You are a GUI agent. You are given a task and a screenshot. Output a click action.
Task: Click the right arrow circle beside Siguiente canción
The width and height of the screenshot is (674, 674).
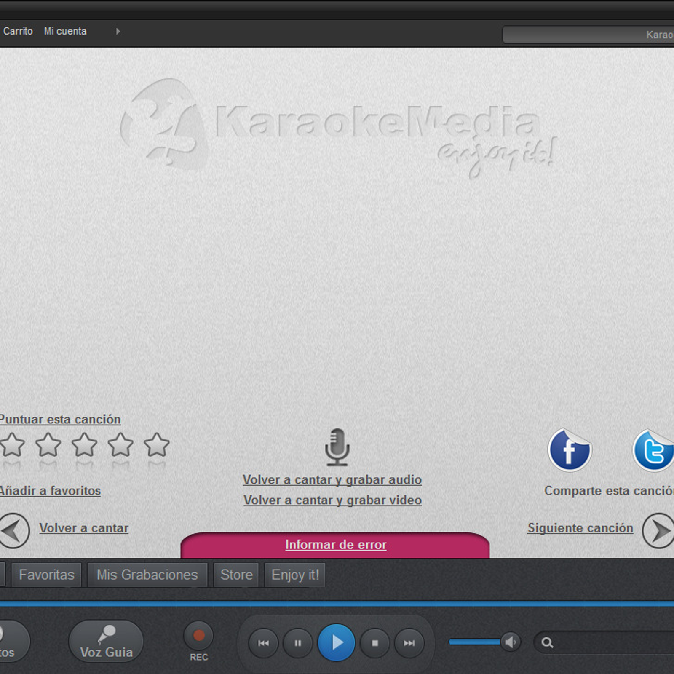pos(658,530)
